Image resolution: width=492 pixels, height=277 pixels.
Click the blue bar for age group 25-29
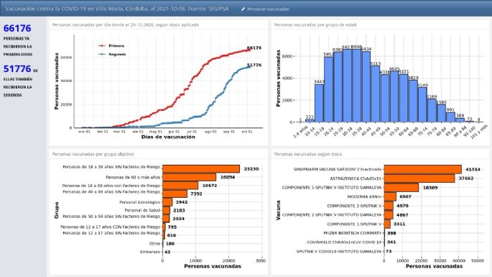[x=338, y=87]
